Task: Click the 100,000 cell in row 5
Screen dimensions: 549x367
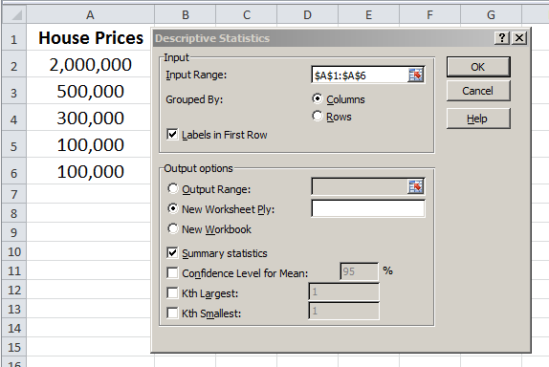Action: click(x=90, y=144)
